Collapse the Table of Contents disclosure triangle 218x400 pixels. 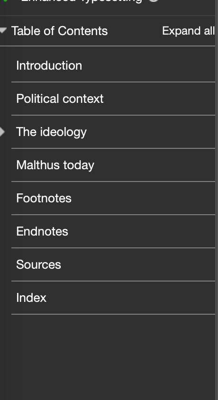coord(2,30)
